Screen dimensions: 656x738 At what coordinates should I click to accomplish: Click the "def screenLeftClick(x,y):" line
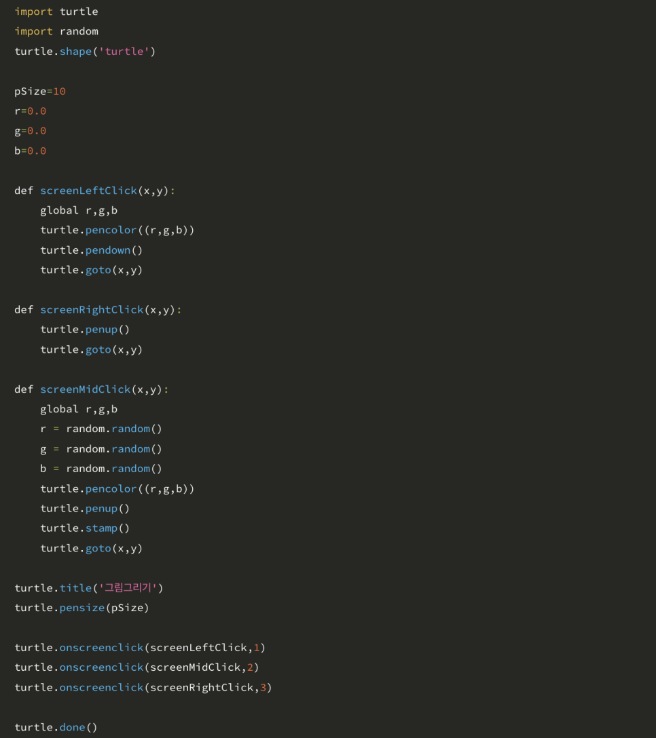point(94,191)
